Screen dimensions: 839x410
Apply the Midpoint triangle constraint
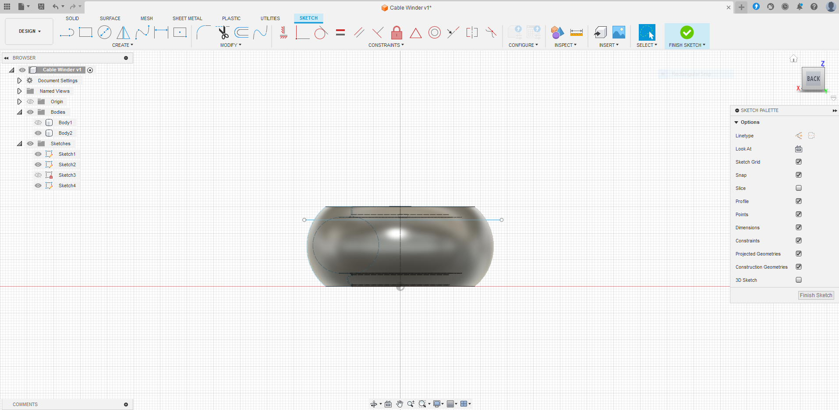pos(416,33)
